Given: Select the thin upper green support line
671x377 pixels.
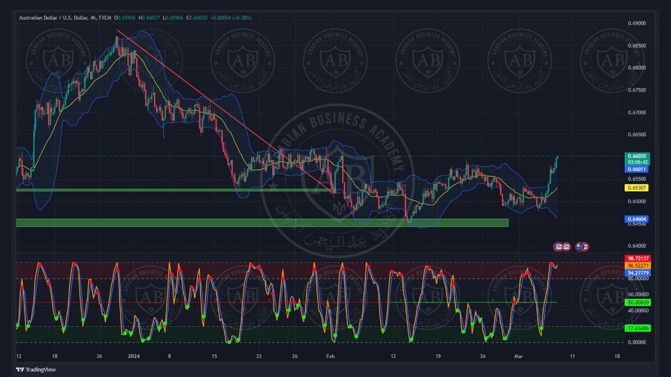Looking at the screenshot, I should pos(173,190).
